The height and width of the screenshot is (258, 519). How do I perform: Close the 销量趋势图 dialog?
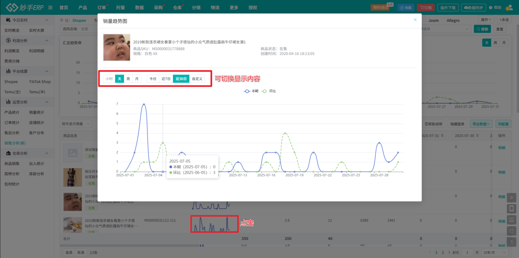coord(415,20)
